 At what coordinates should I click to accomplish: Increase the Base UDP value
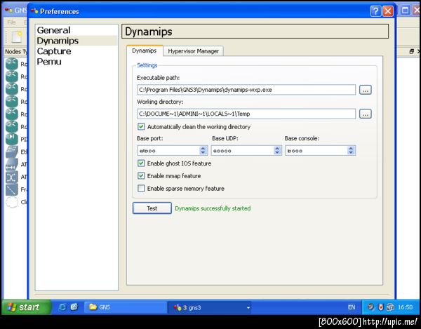pos(277,148)
